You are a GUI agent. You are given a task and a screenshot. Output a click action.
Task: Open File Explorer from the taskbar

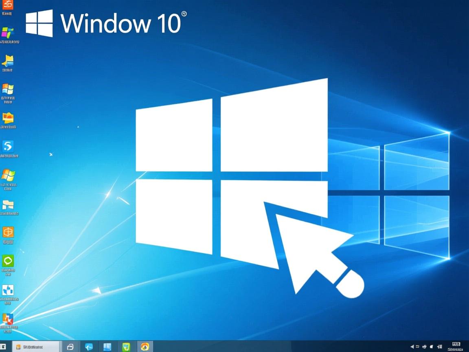[107, 346]
